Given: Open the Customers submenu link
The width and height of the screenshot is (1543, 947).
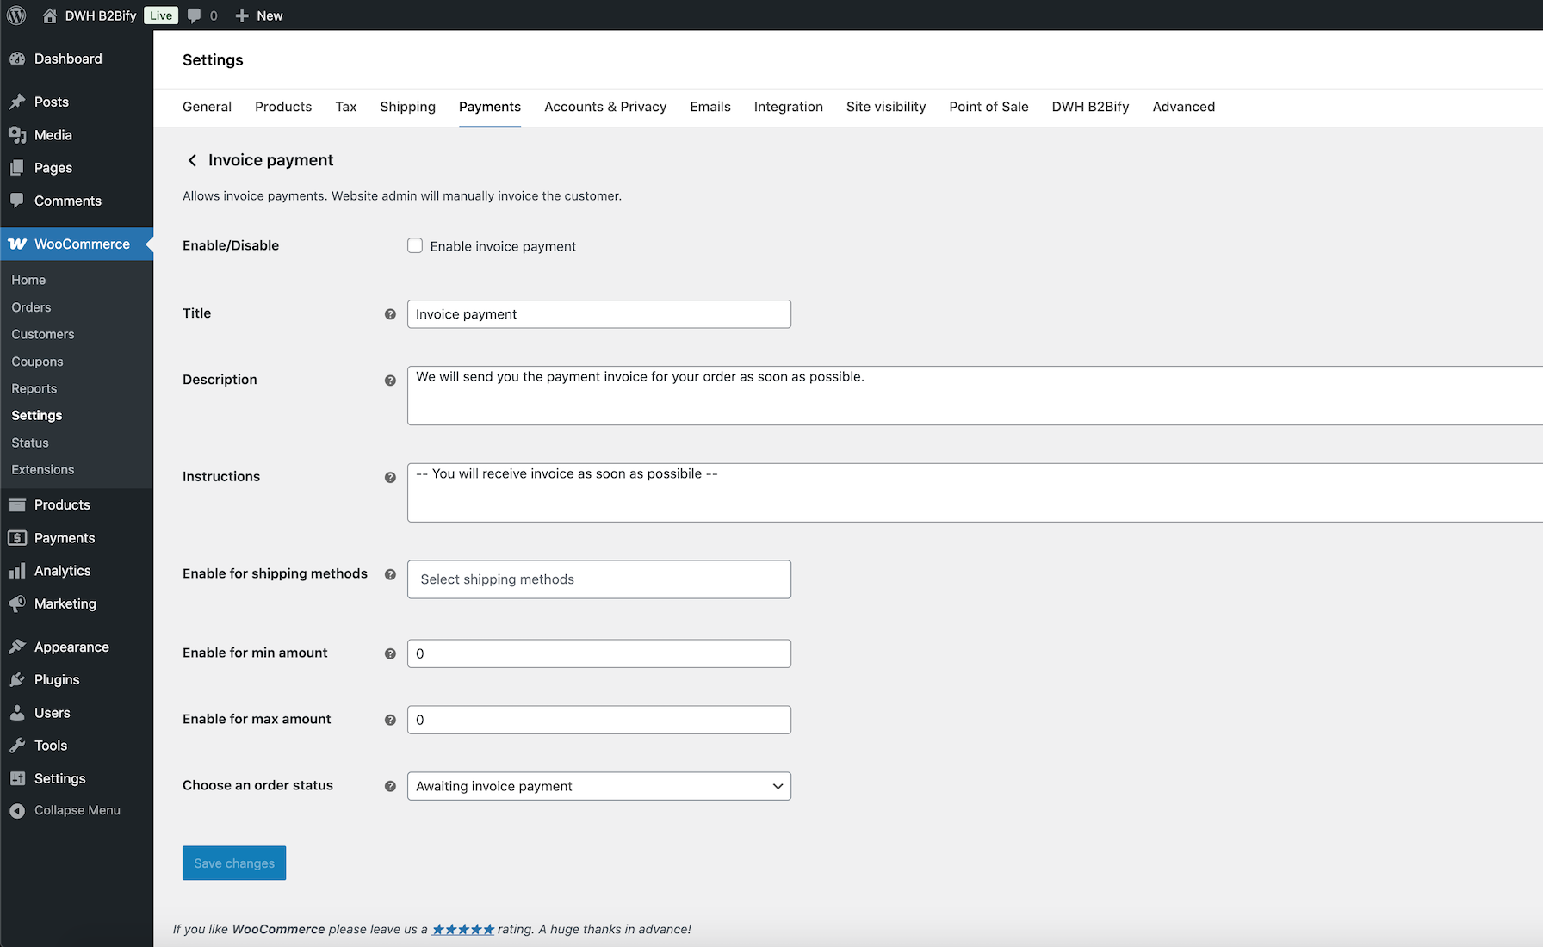Looking at the screenshot, I should click(43, 334).
